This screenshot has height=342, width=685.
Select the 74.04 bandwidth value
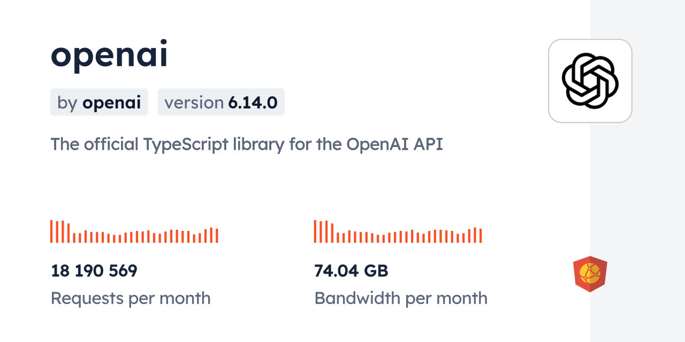click(x=337, y=271)
